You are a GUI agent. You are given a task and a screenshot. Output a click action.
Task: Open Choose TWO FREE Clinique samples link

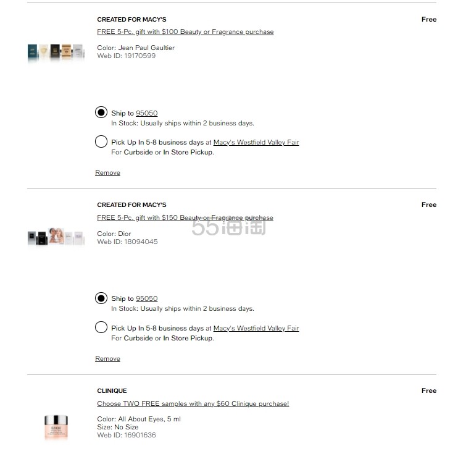[193, 403]
